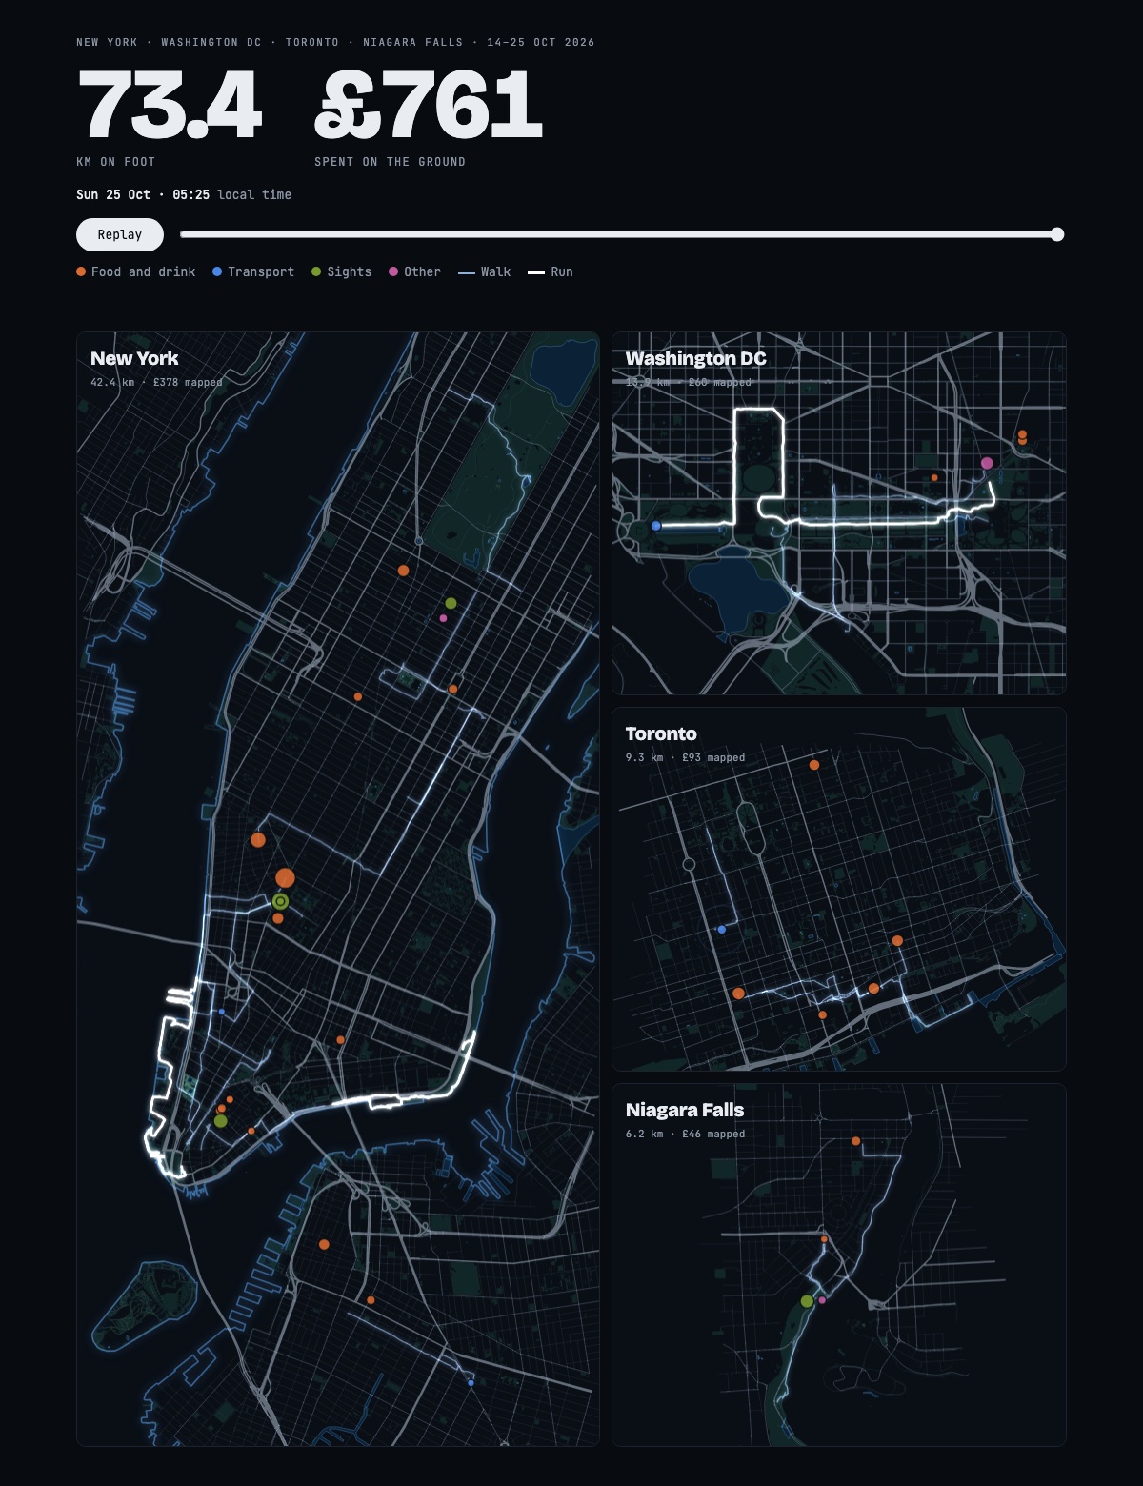
Task: Click the ringed green Sights marker in New York
Action: (x=280, y=901)
